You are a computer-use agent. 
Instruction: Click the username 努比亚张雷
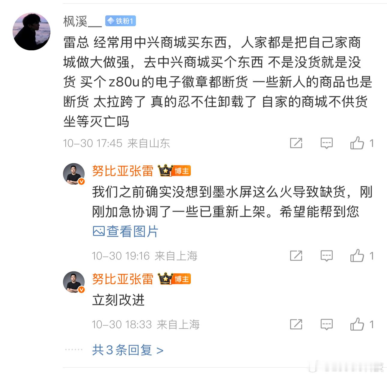(123, 171)
